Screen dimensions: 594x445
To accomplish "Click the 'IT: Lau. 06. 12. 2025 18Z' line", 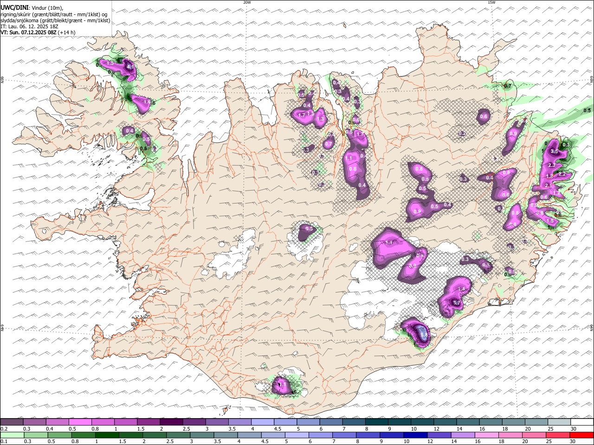I will click(x=29, y=26).
